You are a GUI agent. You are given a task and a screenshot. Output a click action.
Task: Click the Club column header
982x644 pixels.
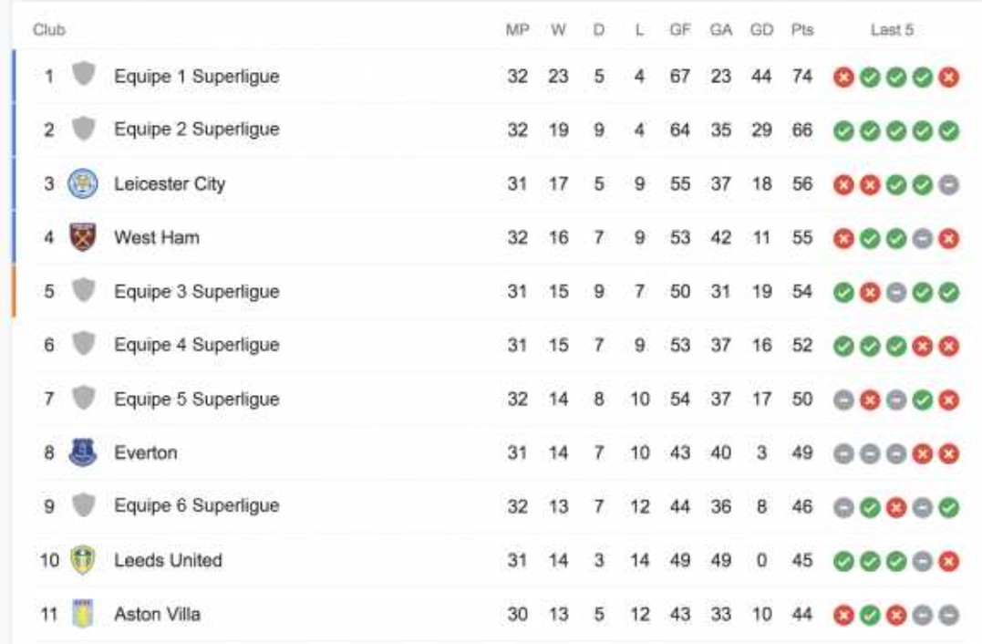coord(49,29)
